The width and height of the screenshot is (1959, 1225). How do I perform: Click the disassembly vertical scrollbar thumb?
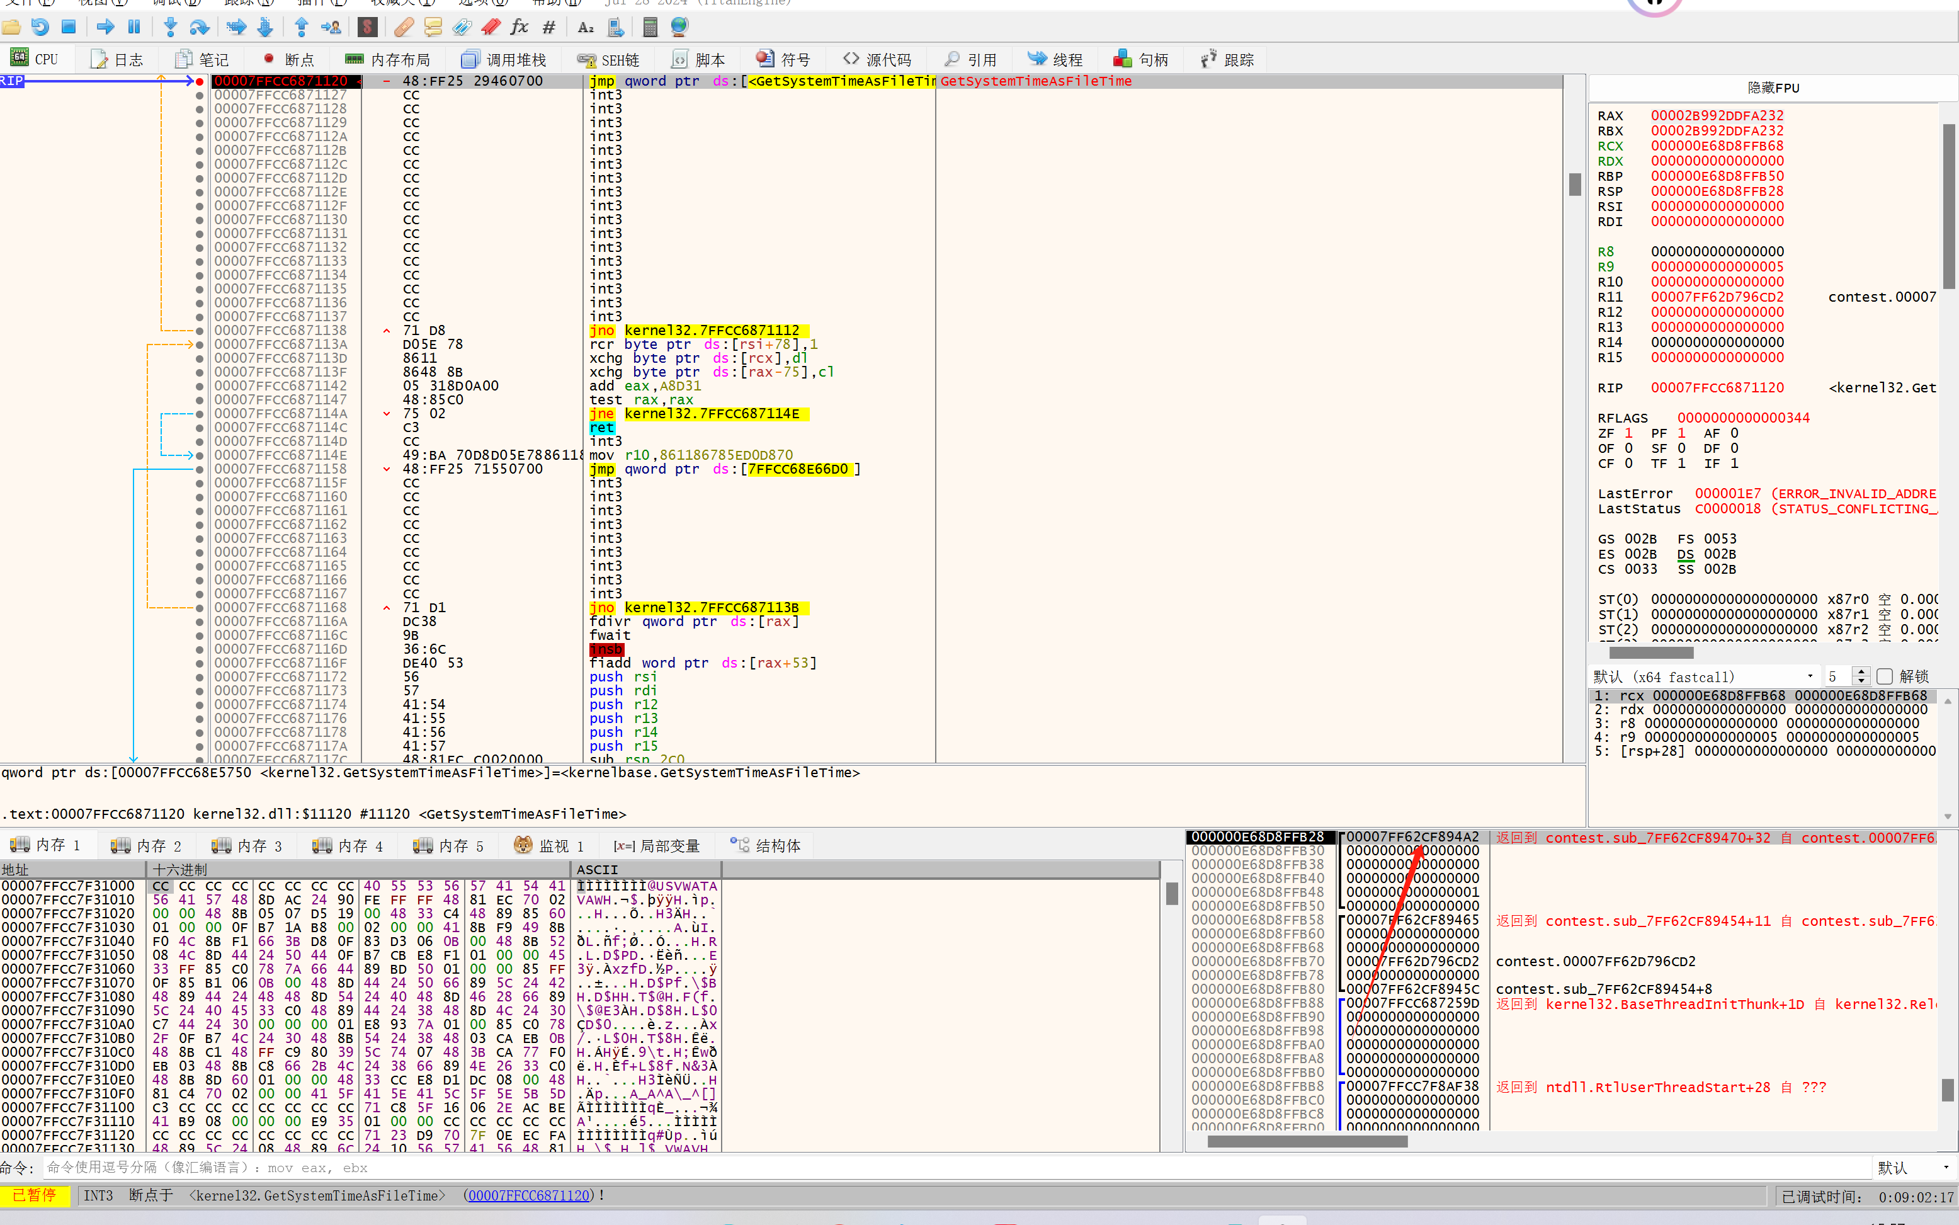tap(1574, 184)
